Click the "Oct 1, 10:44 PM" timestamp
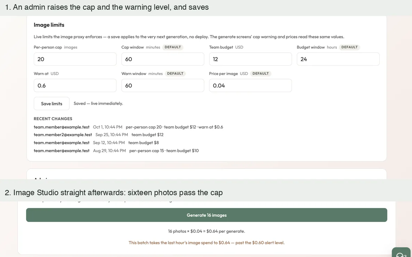This screenshot has height=257, width=412. 108,127
